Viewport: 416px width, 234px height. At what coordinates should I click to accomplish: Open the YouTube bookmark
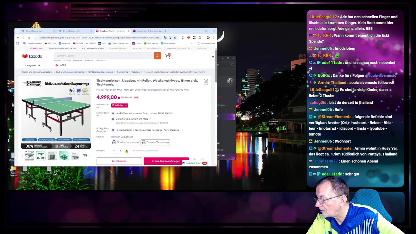(x=78, y=43)
